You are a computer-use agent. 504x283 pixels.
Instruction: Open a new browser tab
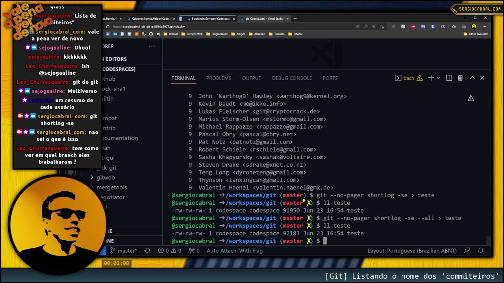click(295, 18)
